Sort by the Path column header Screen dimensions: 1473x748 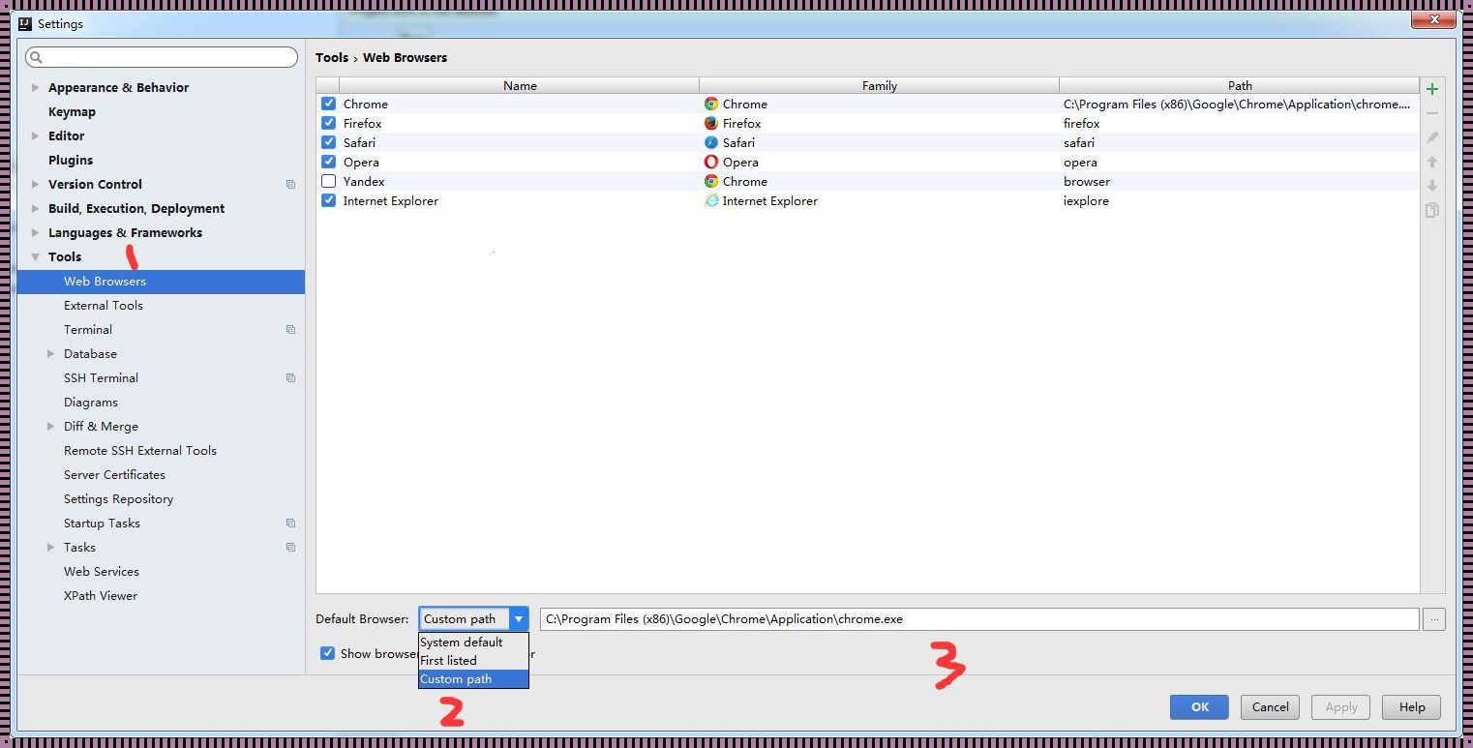[x=1240, y=85]
